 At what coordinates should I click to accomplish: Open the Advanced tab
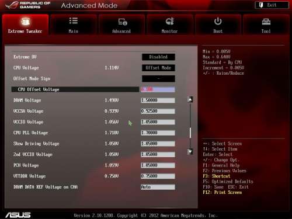tap(121, 25)
